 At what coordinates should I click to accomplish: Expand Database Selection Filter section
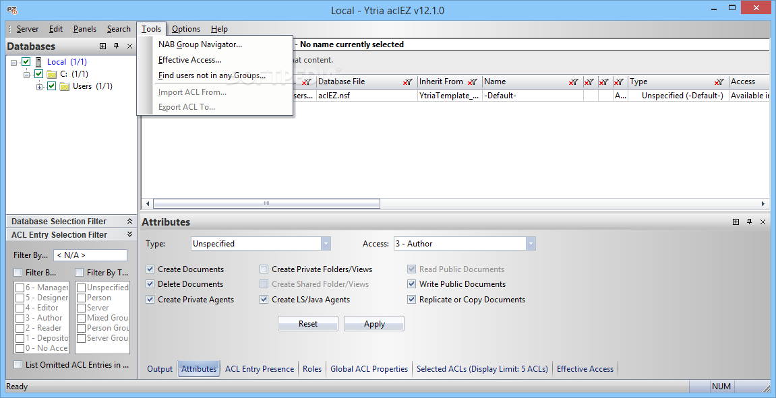[129, 222]
